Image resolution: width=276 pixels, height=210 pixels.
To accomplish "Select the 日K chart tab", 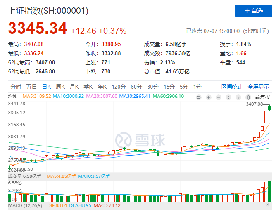I will pyautogui.click(x=46, y=87).
